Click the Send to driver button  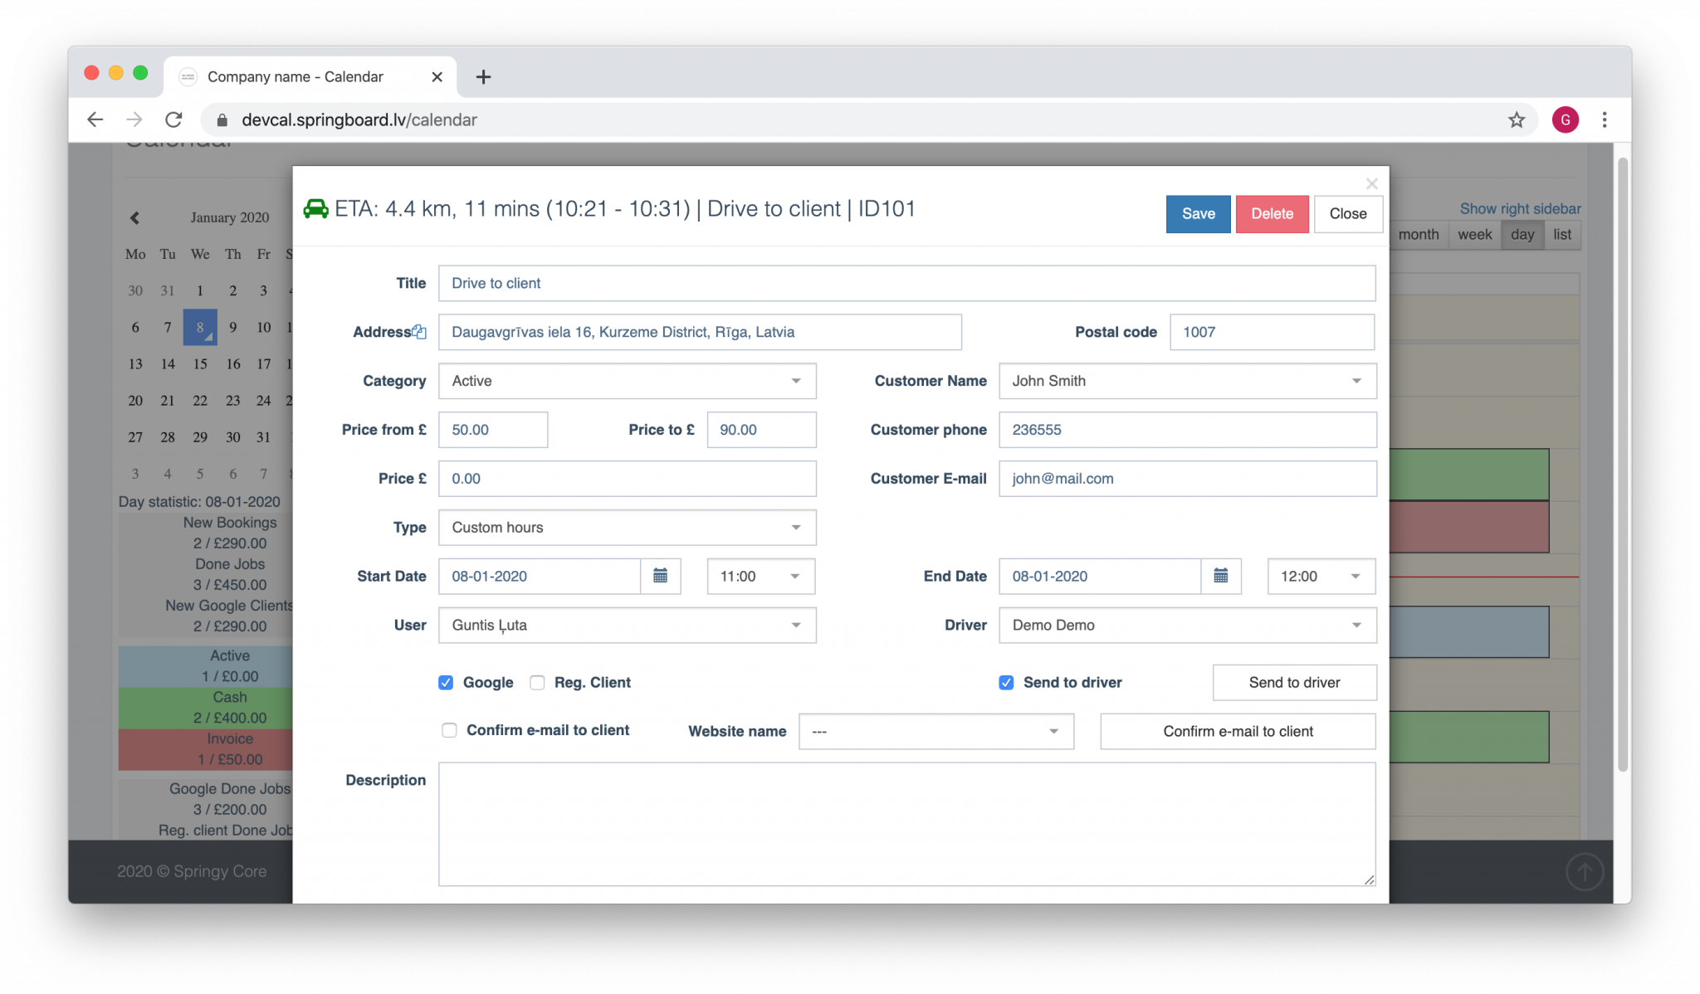(1294, 682)
